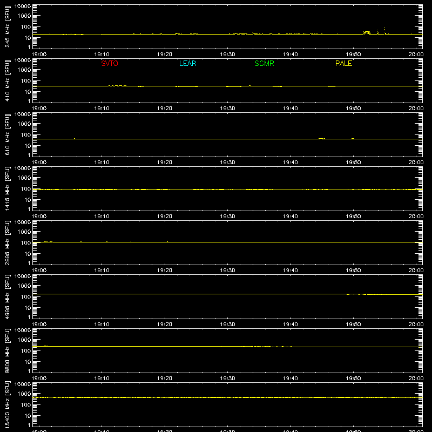Click the 100 y-axis value on 8800 MHz plot
This screenshot has width=432, height=432.
[26, 351]
